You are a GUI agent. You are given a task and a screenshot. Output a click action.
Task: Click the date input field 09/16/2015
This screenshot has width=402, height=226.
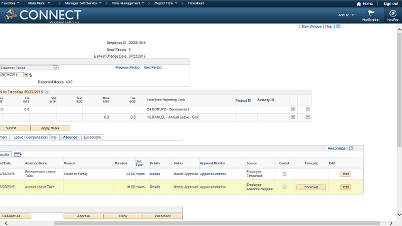tap(11, 75)
